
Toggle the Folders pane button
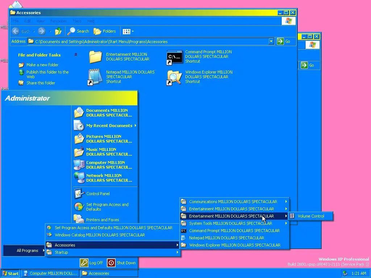pos(105,31)
